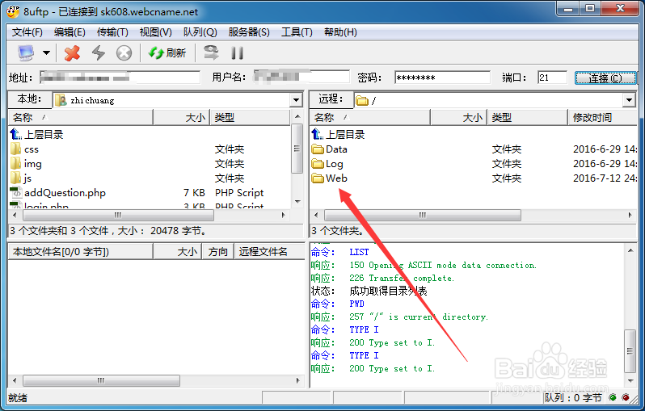Select the addQuestion.php file icon
Screen dimensions: 645x411
click(x=16, y=192)
